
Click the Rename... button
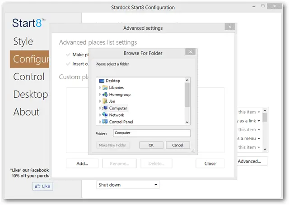point(119,164)
